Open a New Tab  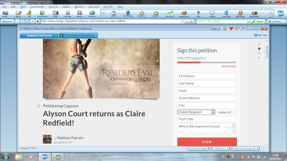pyautogui.click(x=260, y=35)
